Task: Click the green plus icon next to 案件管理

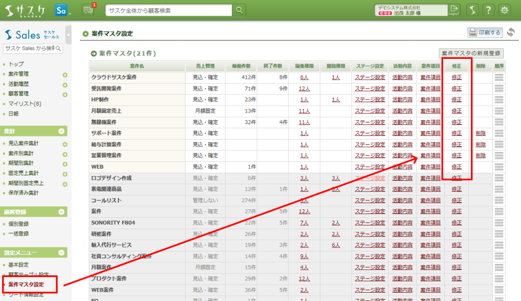Action: tap(65, 74)
